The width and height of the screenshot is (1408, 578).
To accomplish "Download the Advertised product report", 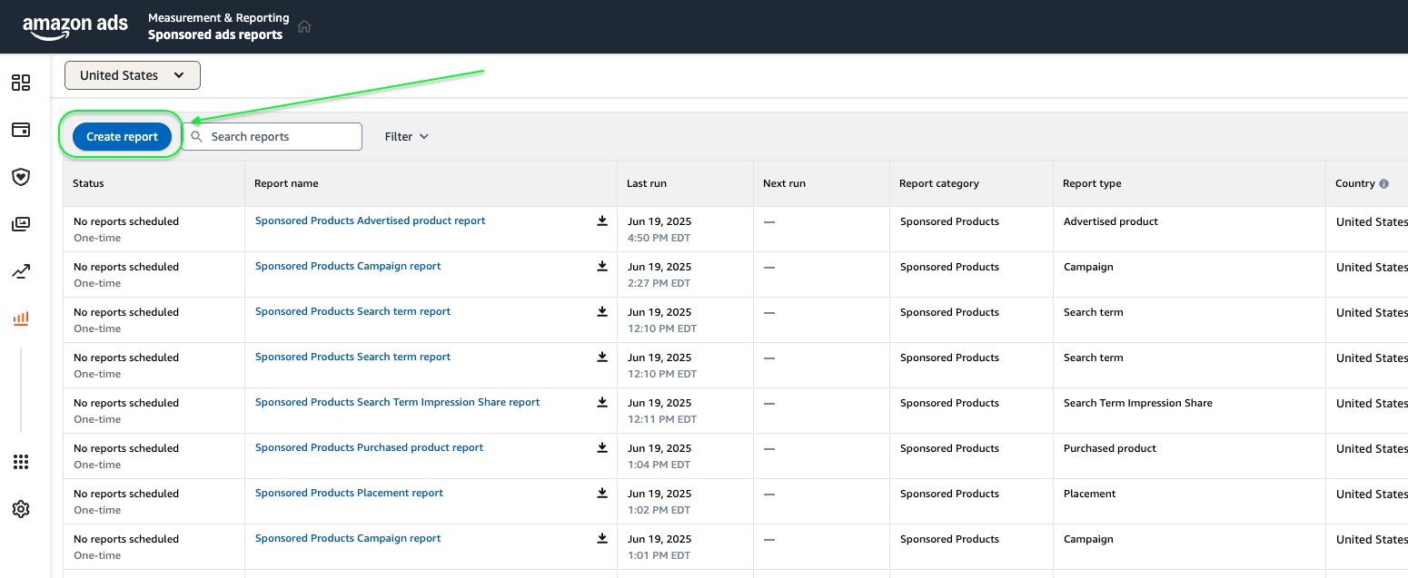I will 601,220.
